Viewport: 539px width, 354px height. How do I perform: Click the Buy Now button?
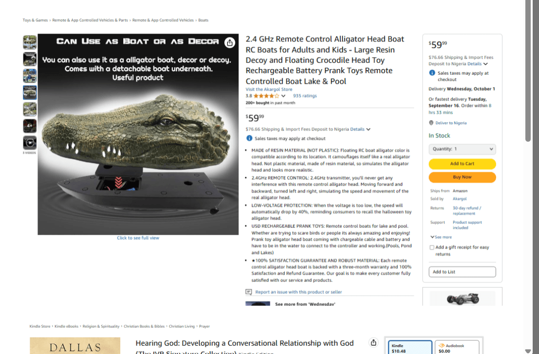tap(462, 177)
